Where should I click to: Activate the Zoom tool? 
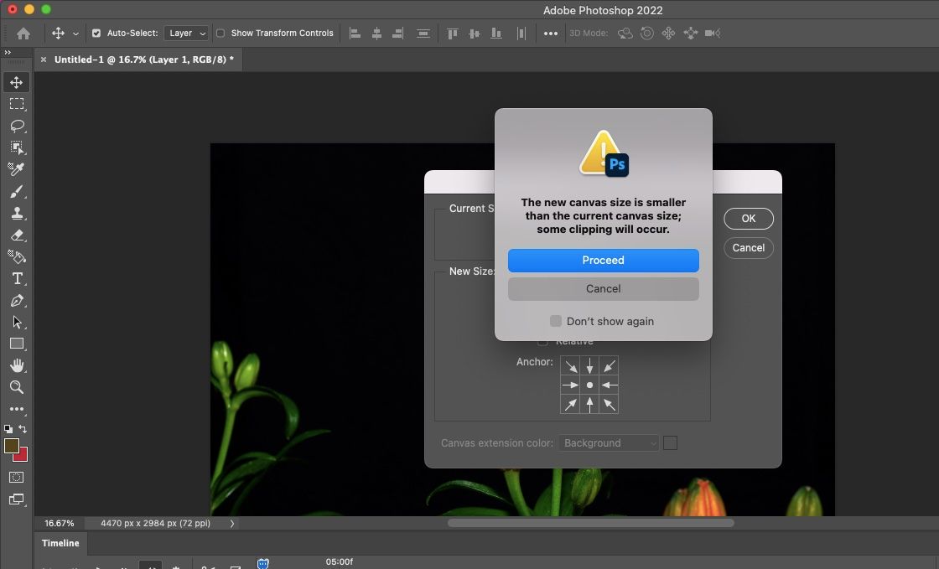[x=17, y=387]
